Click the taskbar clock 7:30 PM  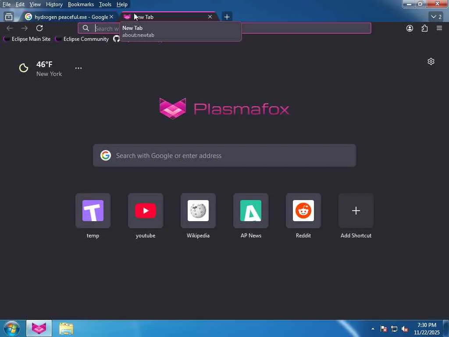(427, 325)
